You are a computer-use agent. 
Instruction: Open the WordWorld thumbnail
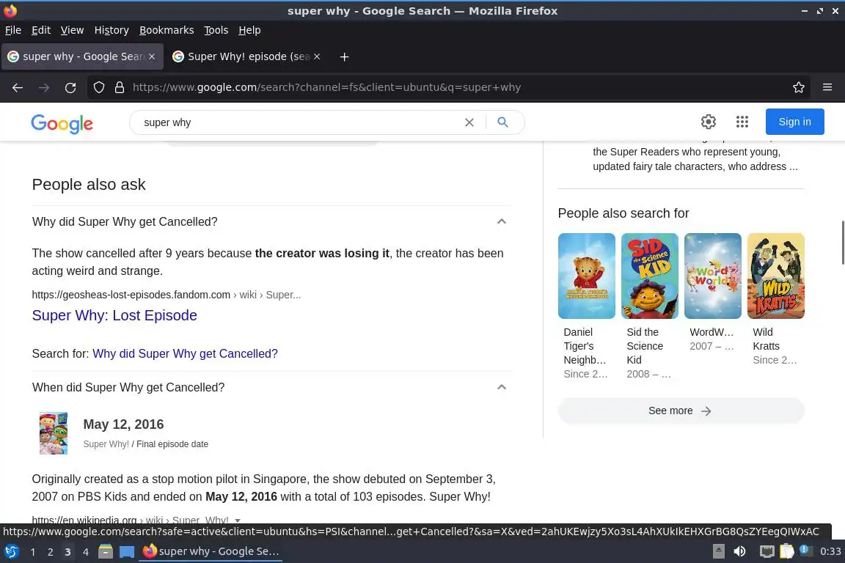[x=712, y=276]
